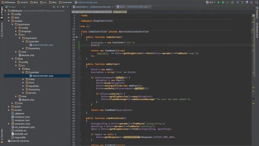Image resolution: width=259 pixels, height=146 pixels.
Task: Click the indexAction breadcrumb
Action: (120, 12)
